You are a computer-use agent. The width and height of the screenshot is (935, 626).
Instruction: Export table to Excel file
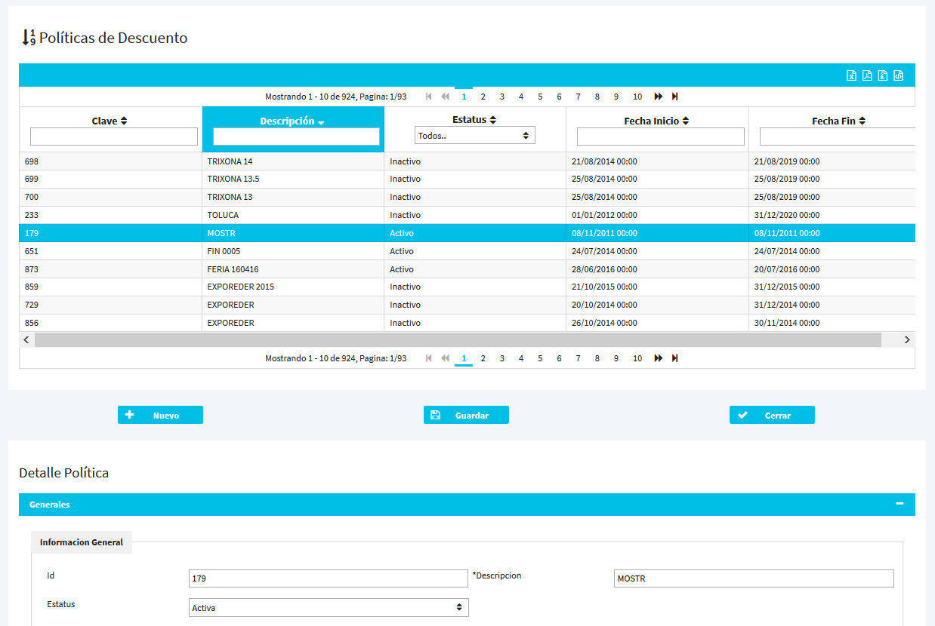[851, 75]
